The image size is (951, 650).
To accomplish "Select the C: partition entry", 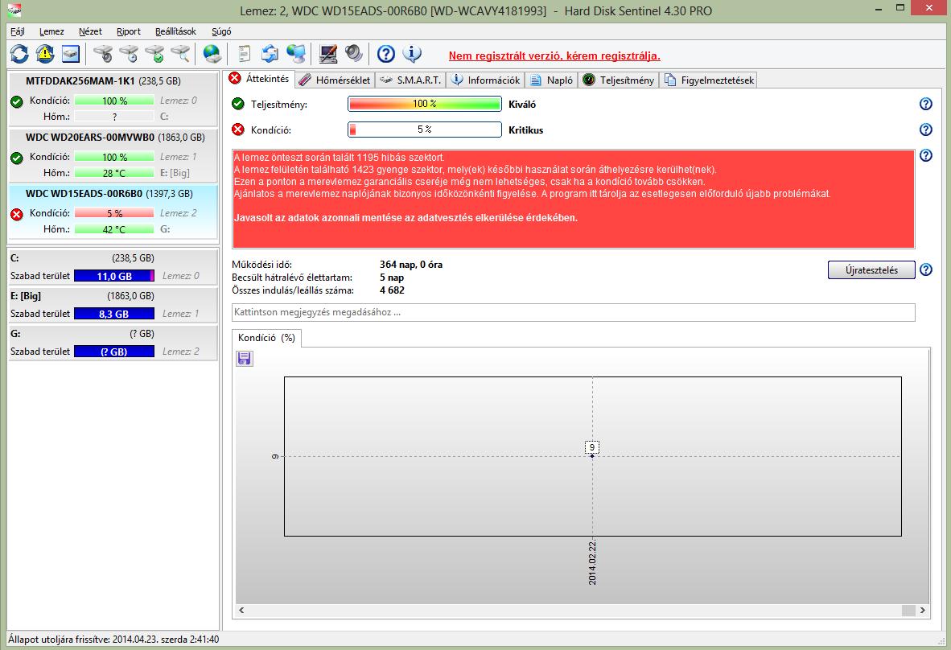I will pyautogui.click(x=113, y=267).
